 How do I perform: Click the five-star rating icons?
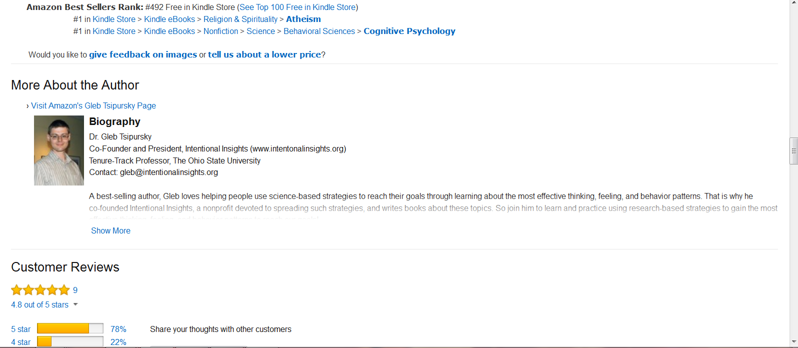(x=40, y=290)
